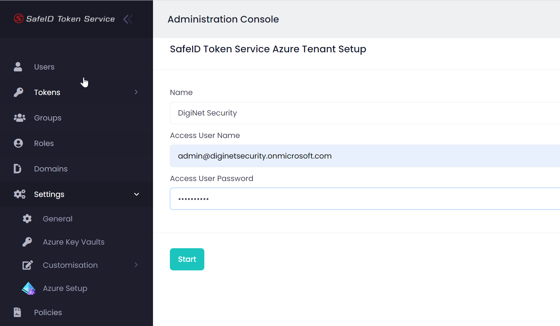Open the Groups menu item
Image resolution: width=560 pixels, height=326 pixels.
pyautogui.click(x=48, y=118)
